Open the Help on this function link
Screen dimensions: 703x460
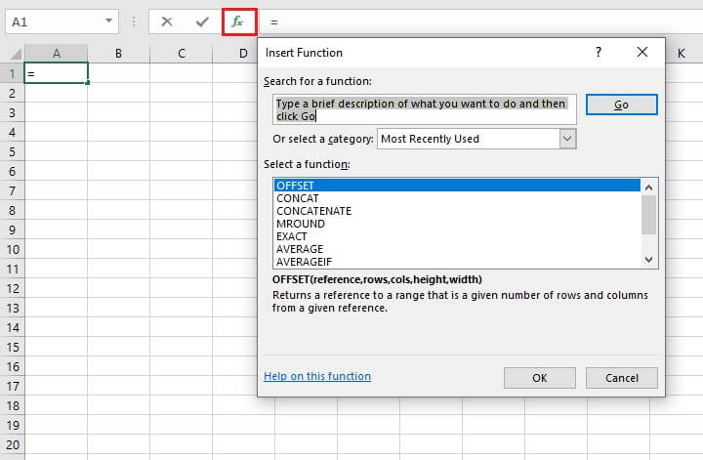coord(317,376)
